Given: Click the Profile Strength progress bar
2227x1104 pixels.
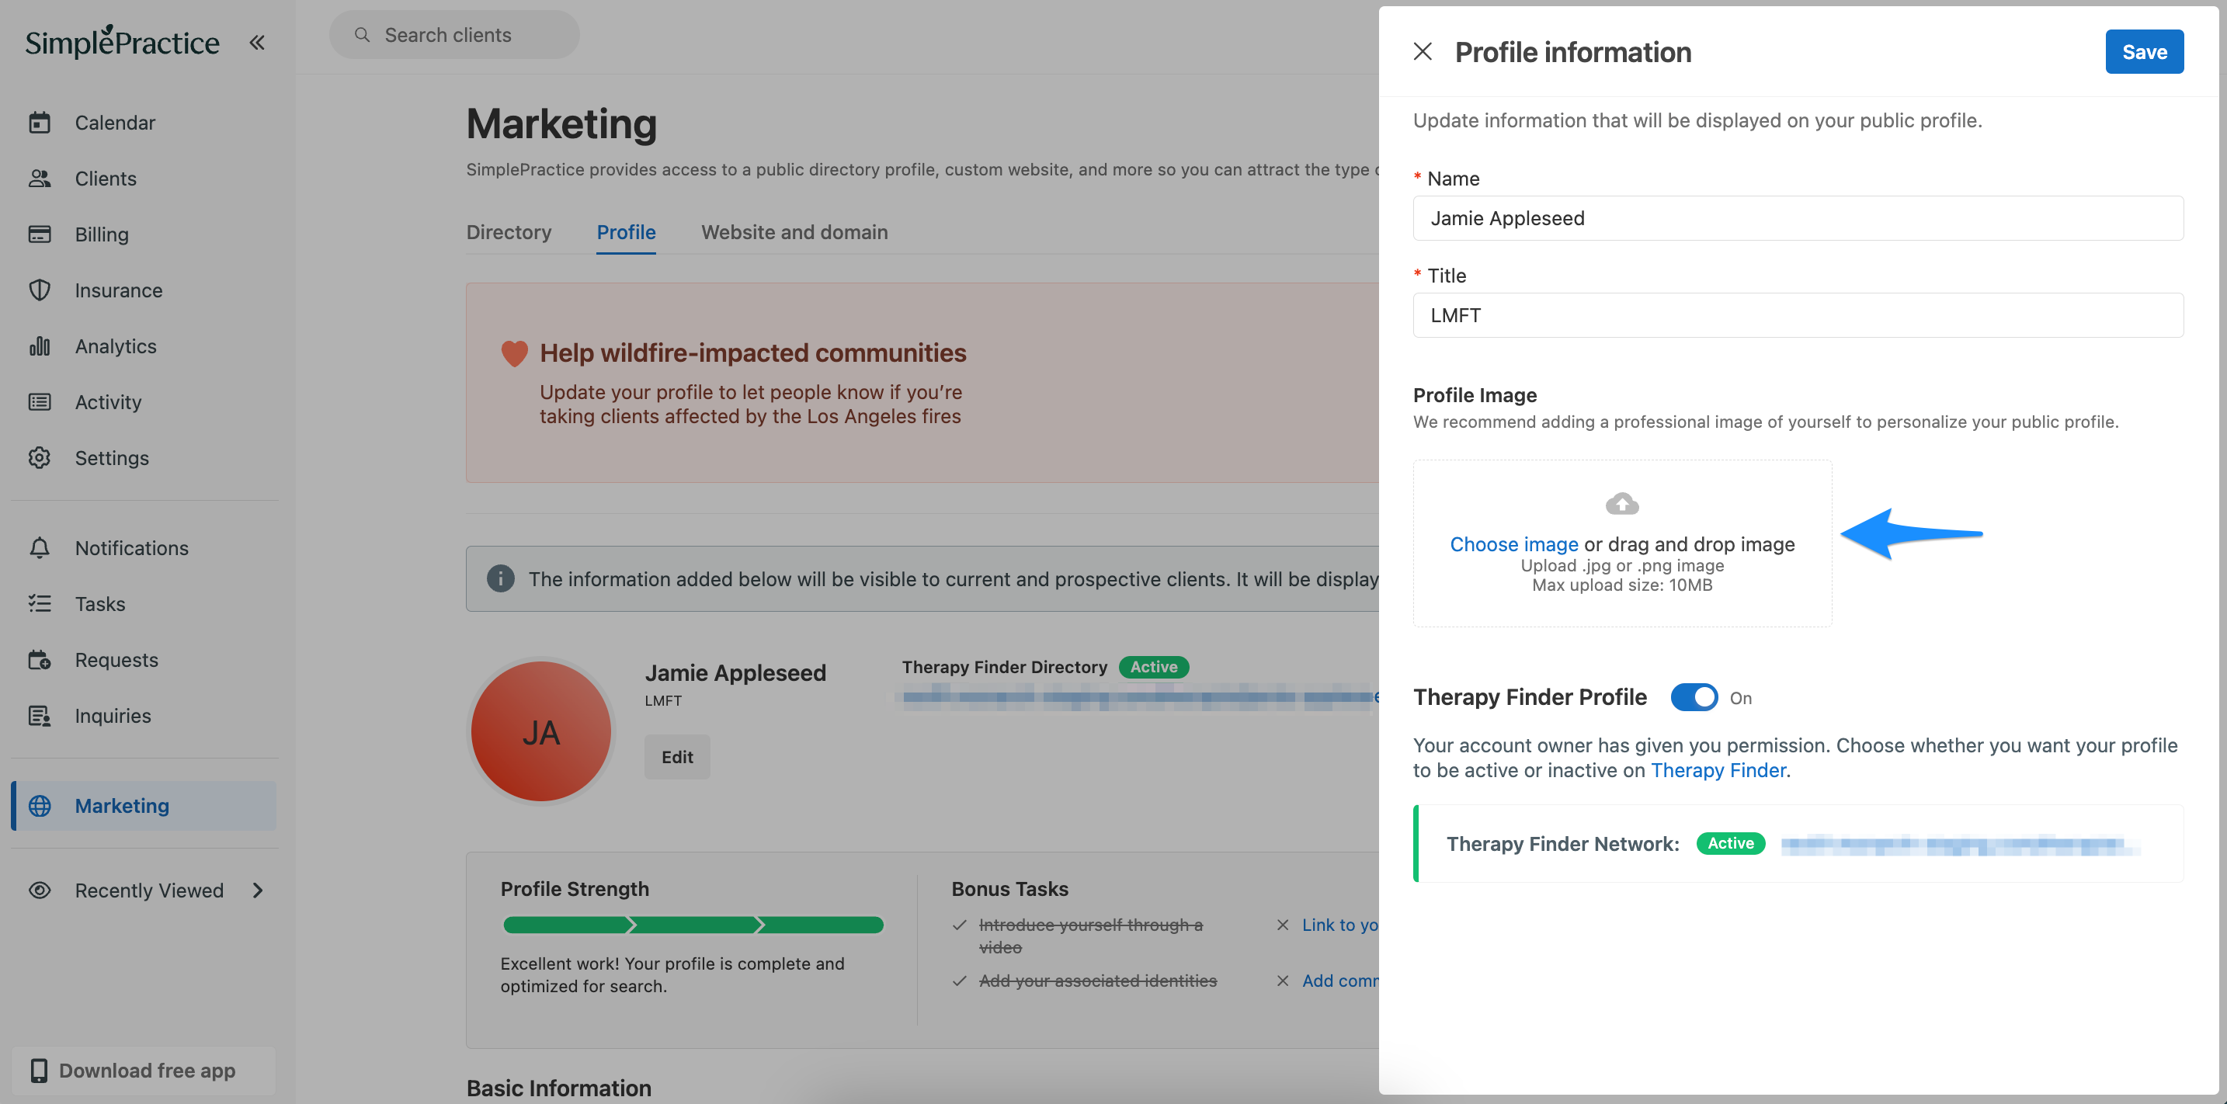Looking at the screenshot, I should 693,925.
